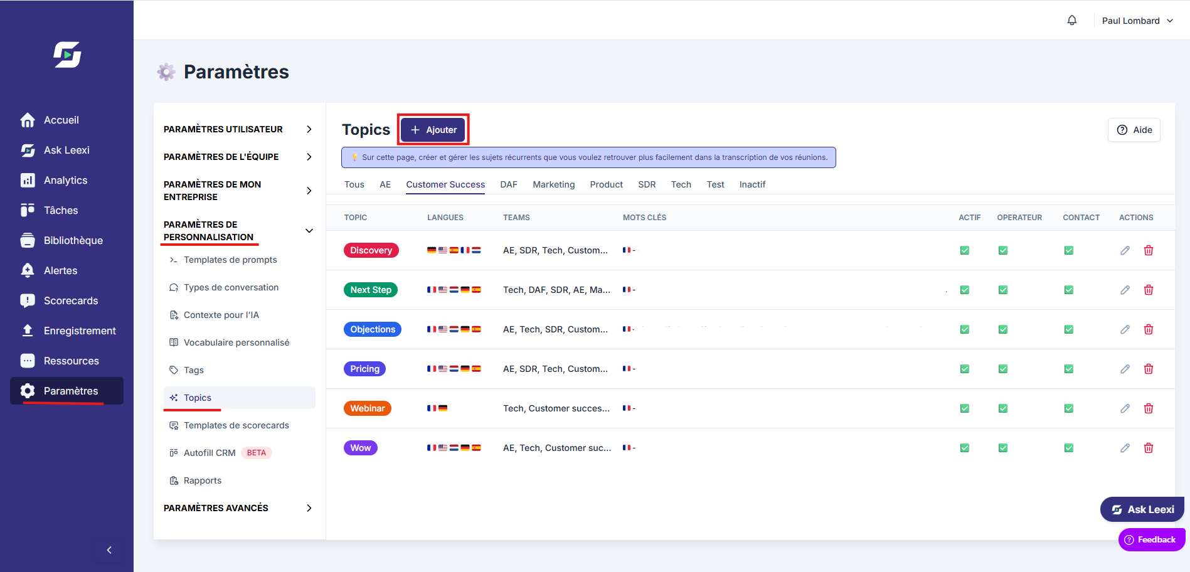Click the Enregistrement upload icon
The height and width of the screenshot is (572, 1190).
[x=28, y=331]
